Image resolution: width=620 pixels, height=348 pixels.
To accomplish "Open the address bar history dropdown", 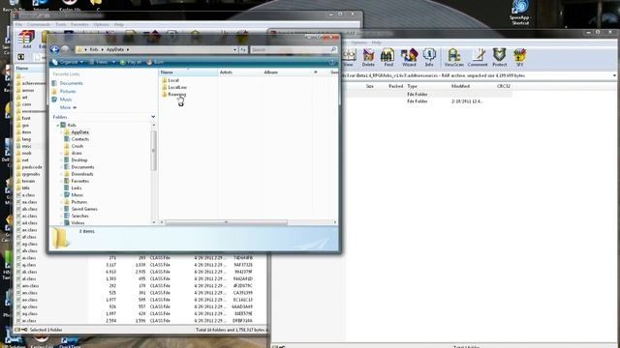I will [x=234, y=49].
